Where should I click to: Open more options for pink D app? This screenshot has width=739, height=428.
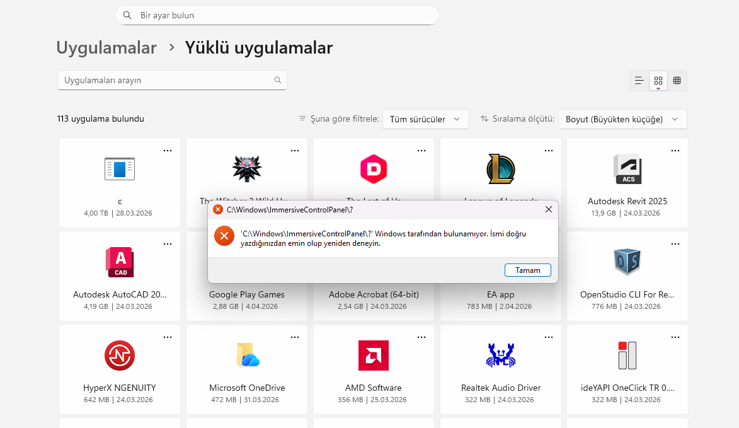421,151
